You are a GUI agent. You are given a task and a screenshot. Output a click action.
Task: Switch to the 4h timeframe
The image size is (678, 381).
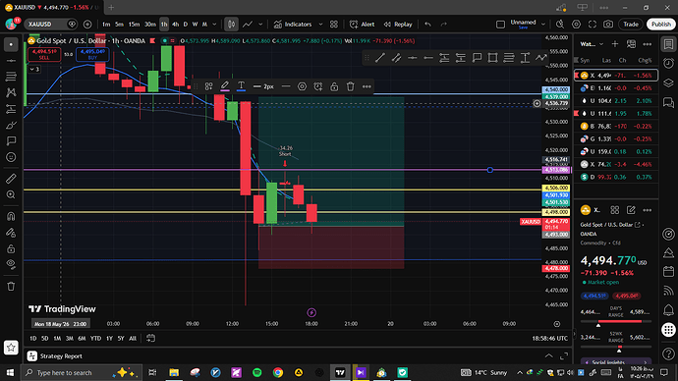(175, 25)
